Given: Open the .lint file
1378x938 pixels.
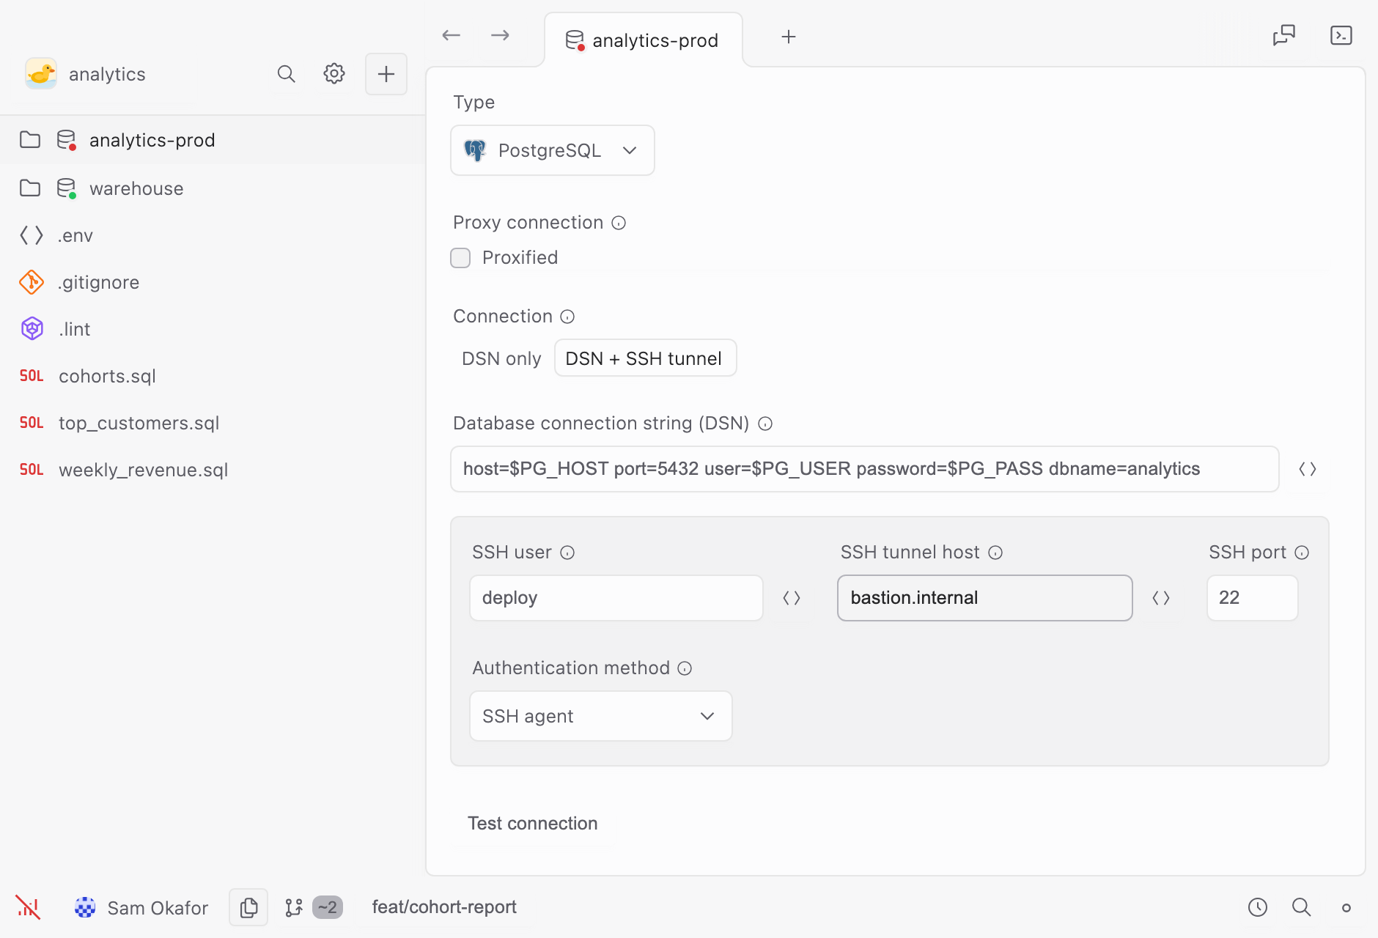Looking at the screenshot, I should (x=213, y=329).
